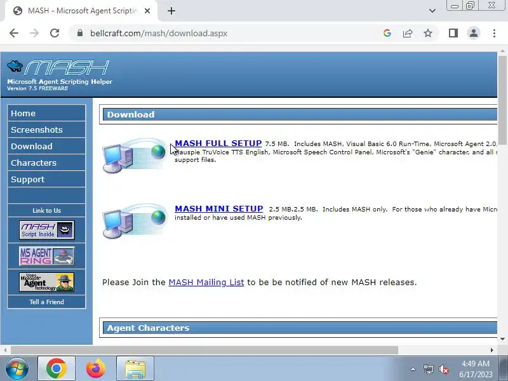Open the profile avatar icon
Screen dimensions: 508x381
[x=473, y=33]
